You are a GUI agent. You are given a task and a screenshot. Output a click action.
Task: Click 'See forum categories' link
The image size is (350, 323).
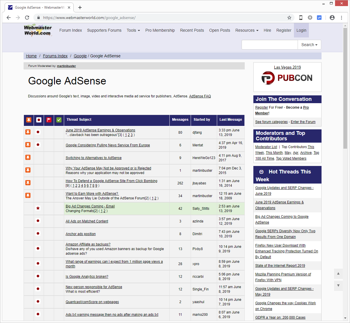point(271,122)
